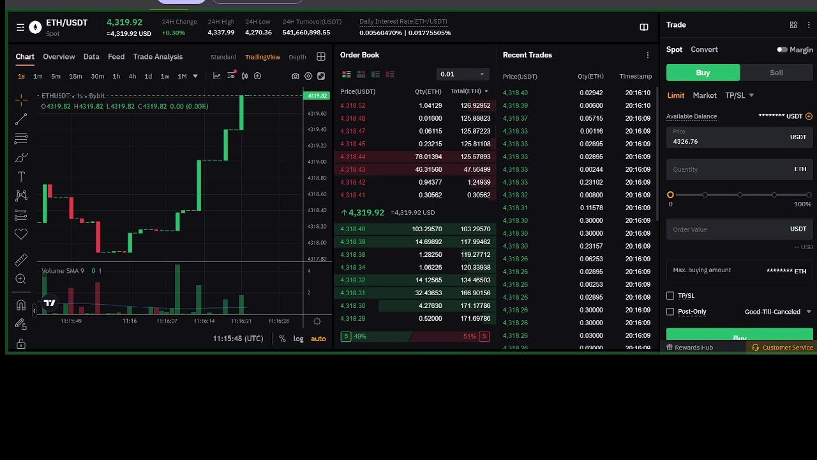Switch chart to Standard view
Viewport: 817px width, 460px height.
(223, 57)
